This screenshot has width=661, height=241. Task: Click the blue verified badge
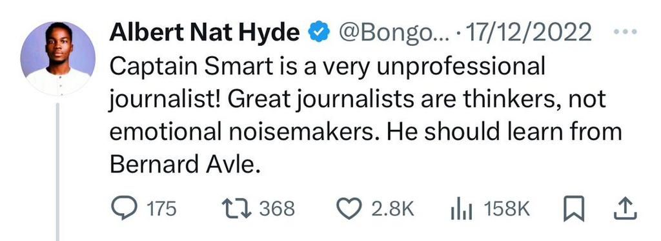coord(318,32)
